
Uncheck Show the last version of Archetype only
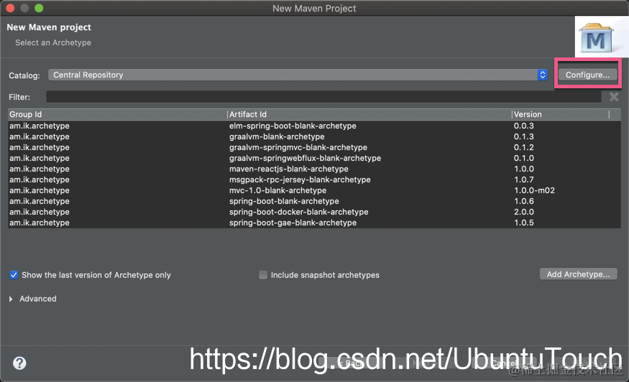click(14, 275)
